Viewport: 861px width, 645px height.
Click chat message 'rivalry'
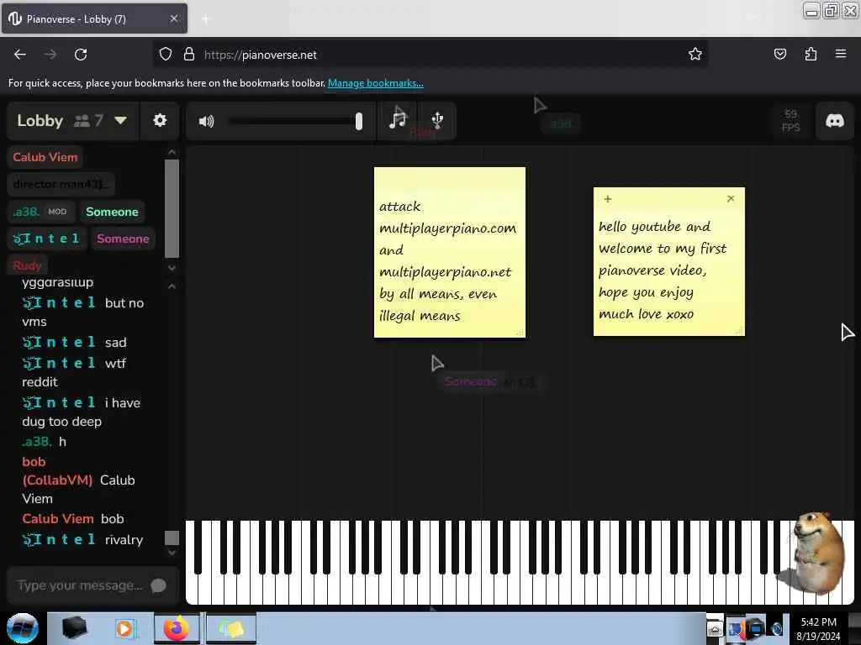pyautogui.click(x=124, y=540)
